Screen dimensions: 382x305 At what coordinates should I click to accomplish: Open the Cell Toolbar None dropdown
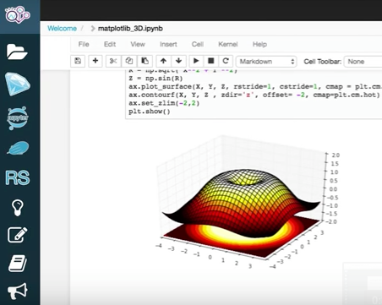tap(363, 62)
